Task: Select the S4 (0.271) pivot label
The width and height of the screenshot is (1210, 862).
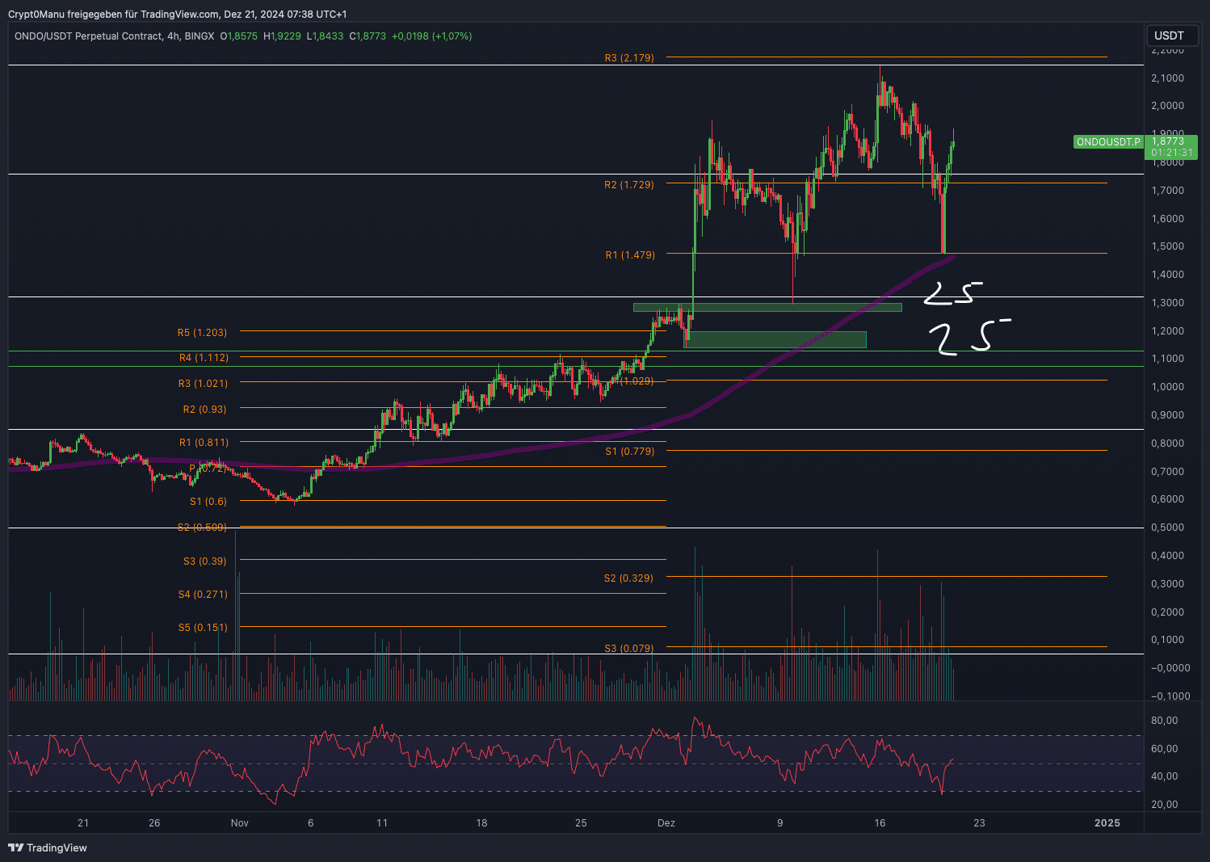Action: click(203, 595)
